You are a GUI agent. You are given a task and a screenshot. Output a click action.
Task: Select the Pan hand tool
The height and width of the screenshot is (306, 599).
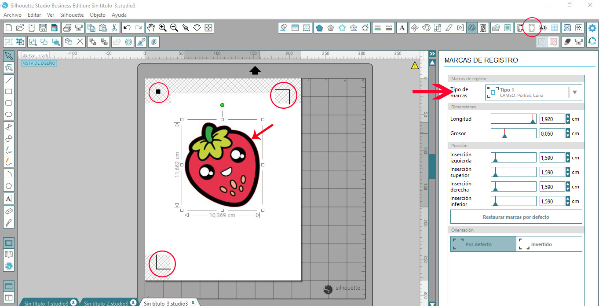click(151, 28)
